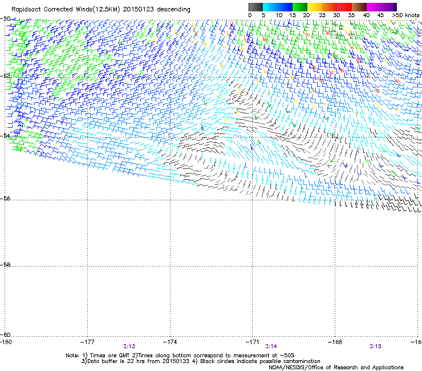
Task: Click the title 'Rapidscat Corrected Winds(12.5KM)'
Action: click(x=66, y=10)
